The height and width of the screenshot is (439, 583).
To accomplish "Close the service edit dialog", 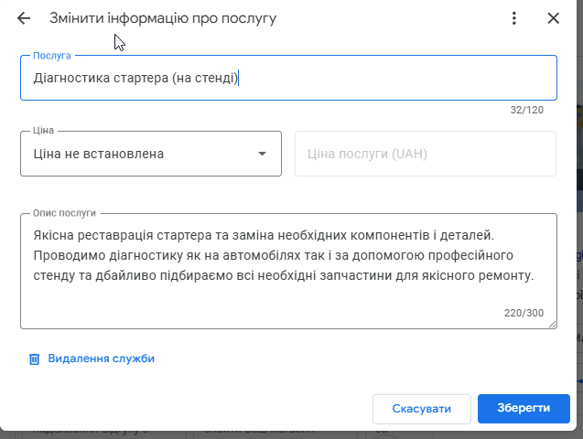I will tap(553, 18).
